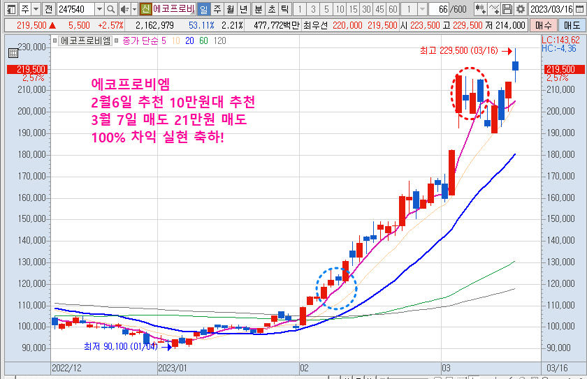The image size is (587, 379).
Task: Click the red 매수 buy button
Action: click(x=543, y=25)
